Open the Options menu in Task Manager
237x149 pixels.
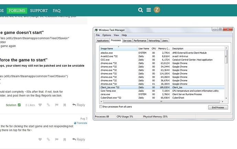click(x=106, y=35)
